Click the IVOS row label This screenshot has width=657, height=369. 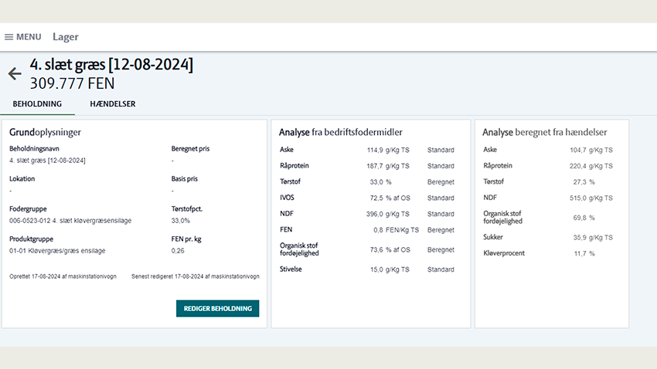click(288, 198)
